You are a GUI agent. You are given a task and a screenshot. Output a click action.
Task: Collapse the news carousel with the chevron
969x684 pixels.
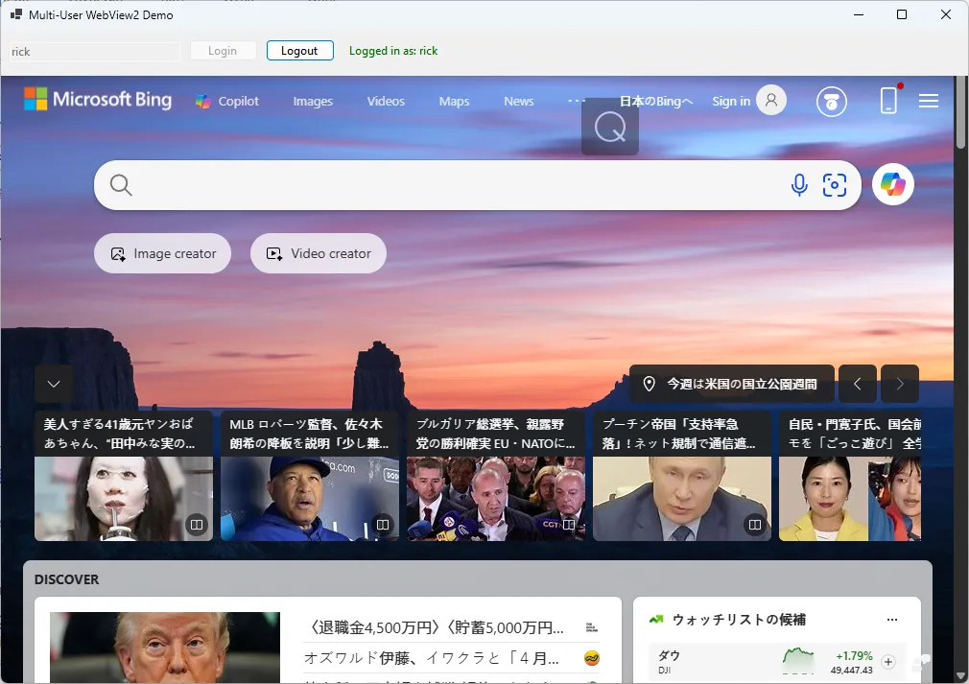coord(54,384)
